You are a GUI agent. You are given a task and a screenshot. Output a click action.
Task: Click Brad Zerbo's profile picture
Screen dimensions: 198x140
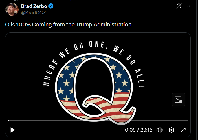pyautogui.click(x=12, y=9)
